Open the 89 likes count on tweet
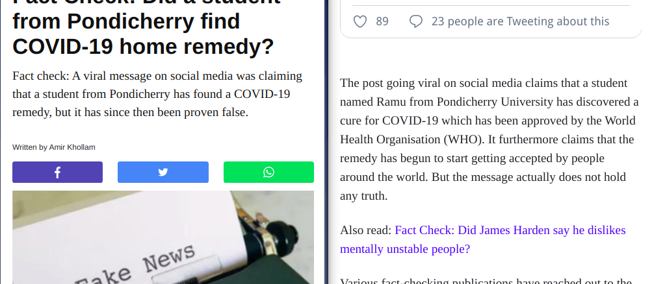The width and height of the screenshot is (652, 284). click(x=382, y=21)
